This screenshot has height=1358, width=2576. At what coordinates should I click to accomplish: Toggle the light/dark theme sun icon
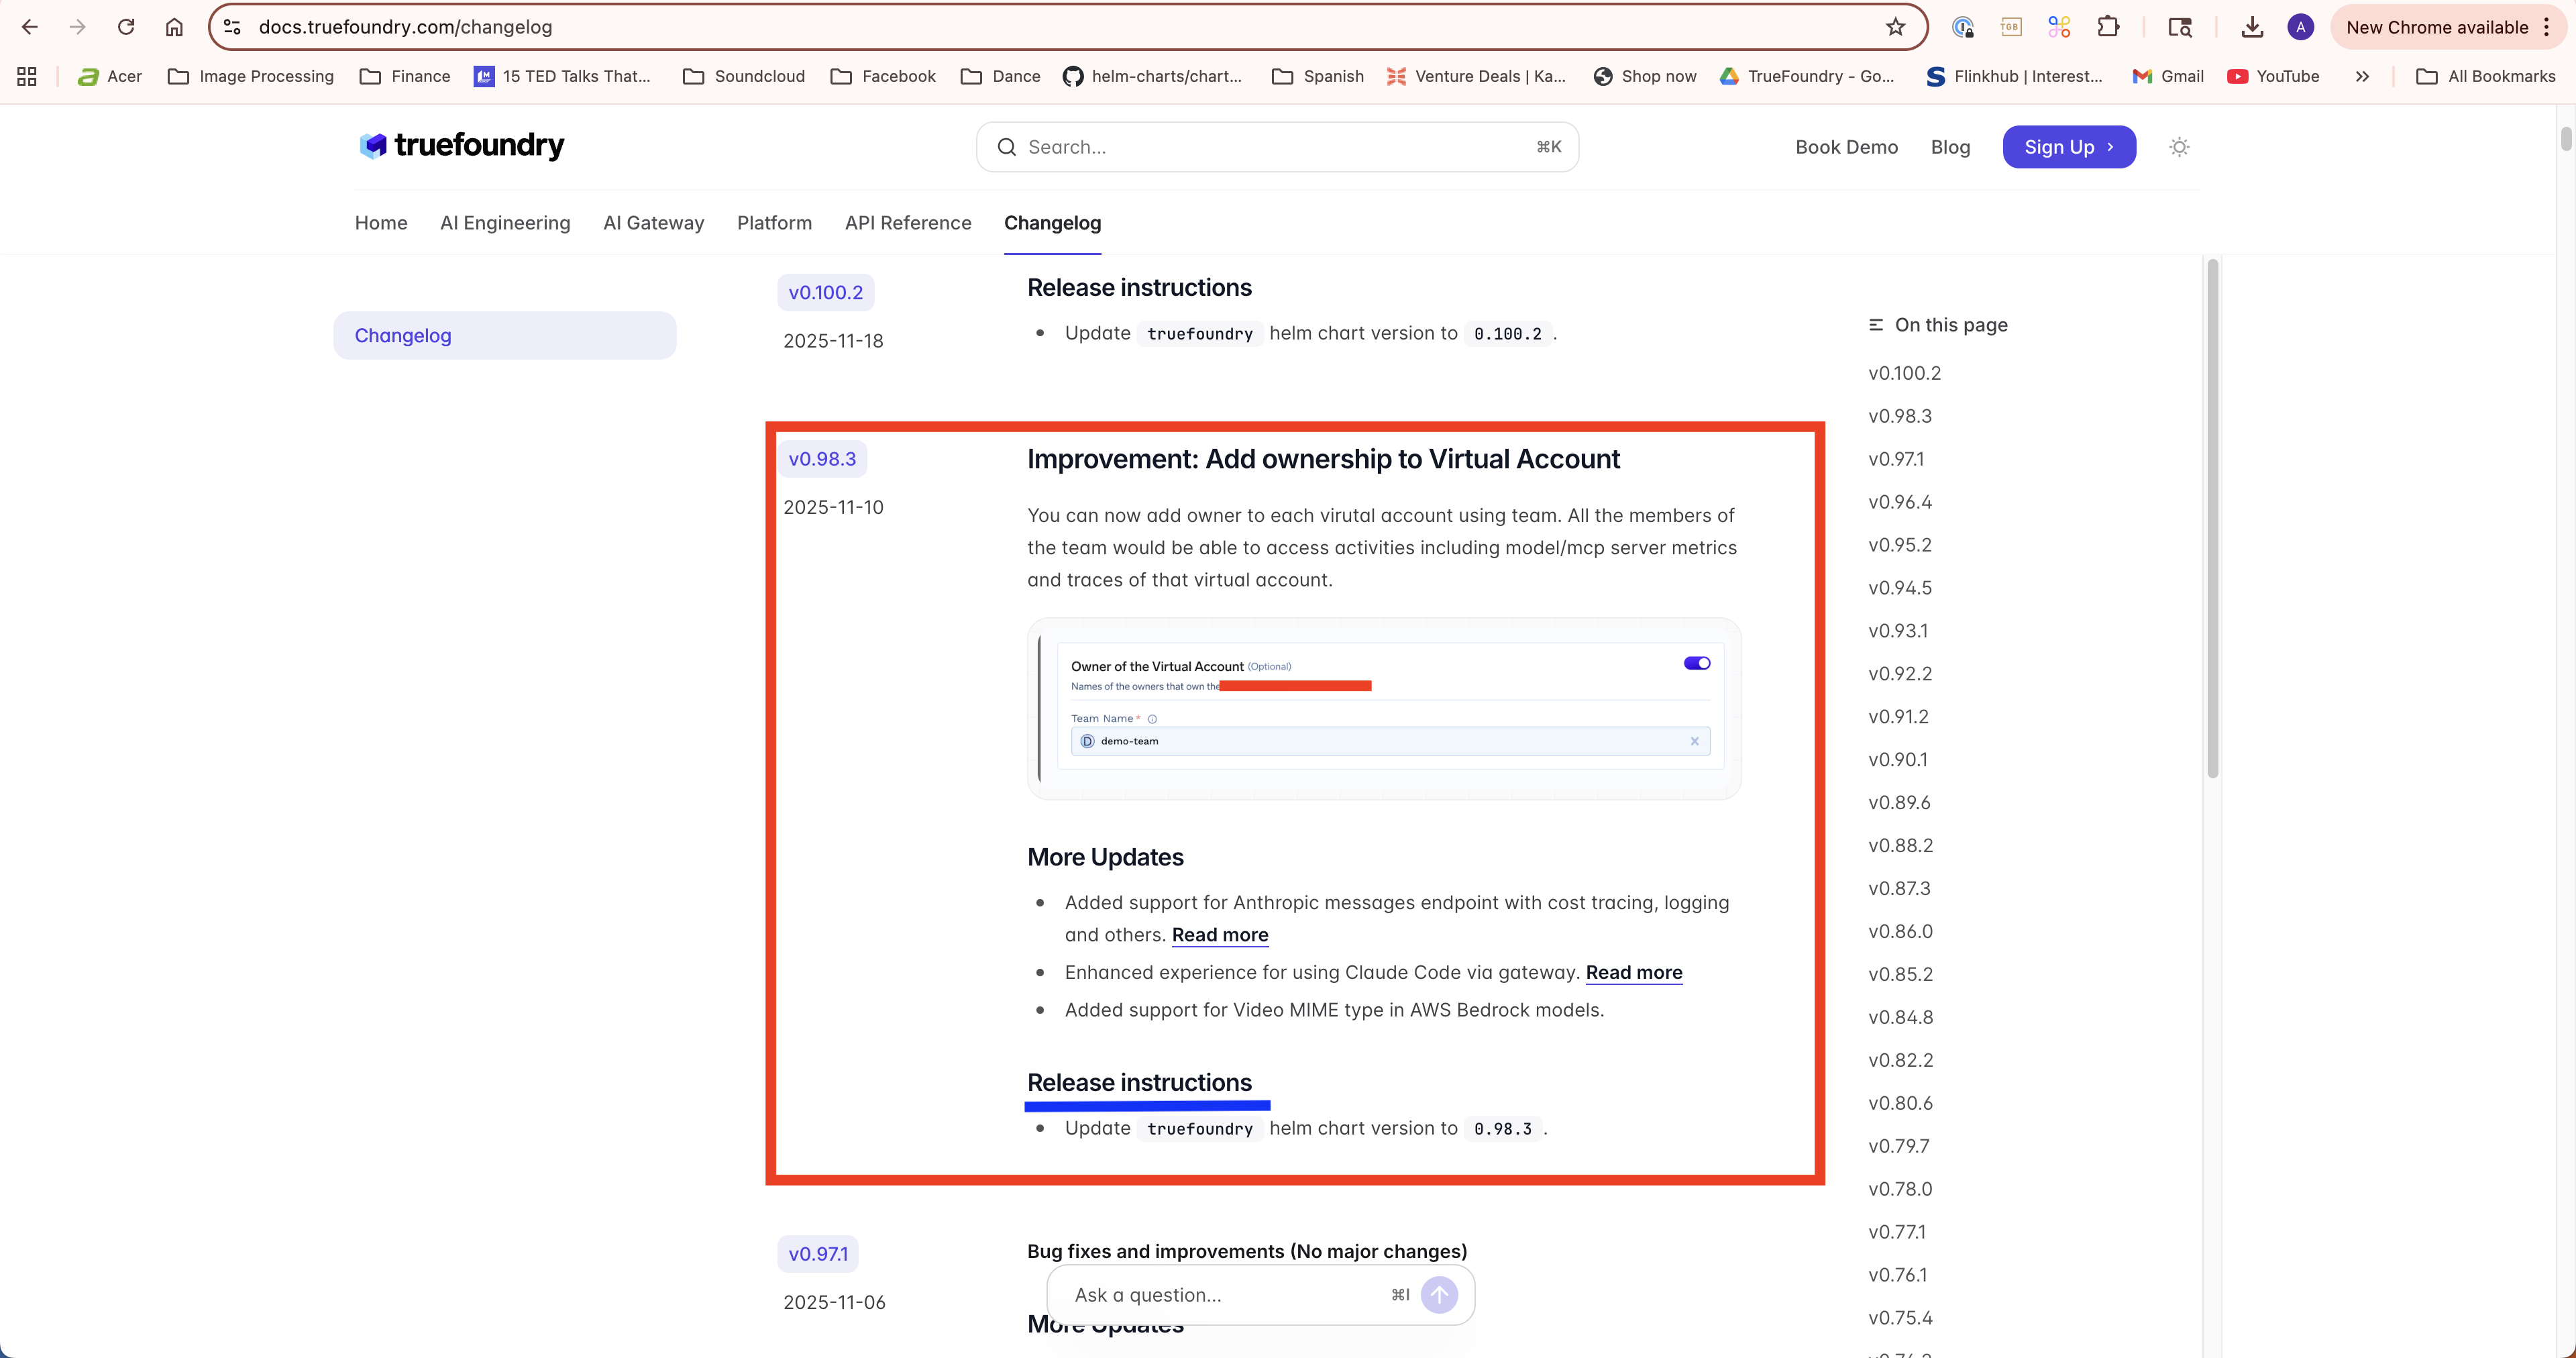(2179, 147)
